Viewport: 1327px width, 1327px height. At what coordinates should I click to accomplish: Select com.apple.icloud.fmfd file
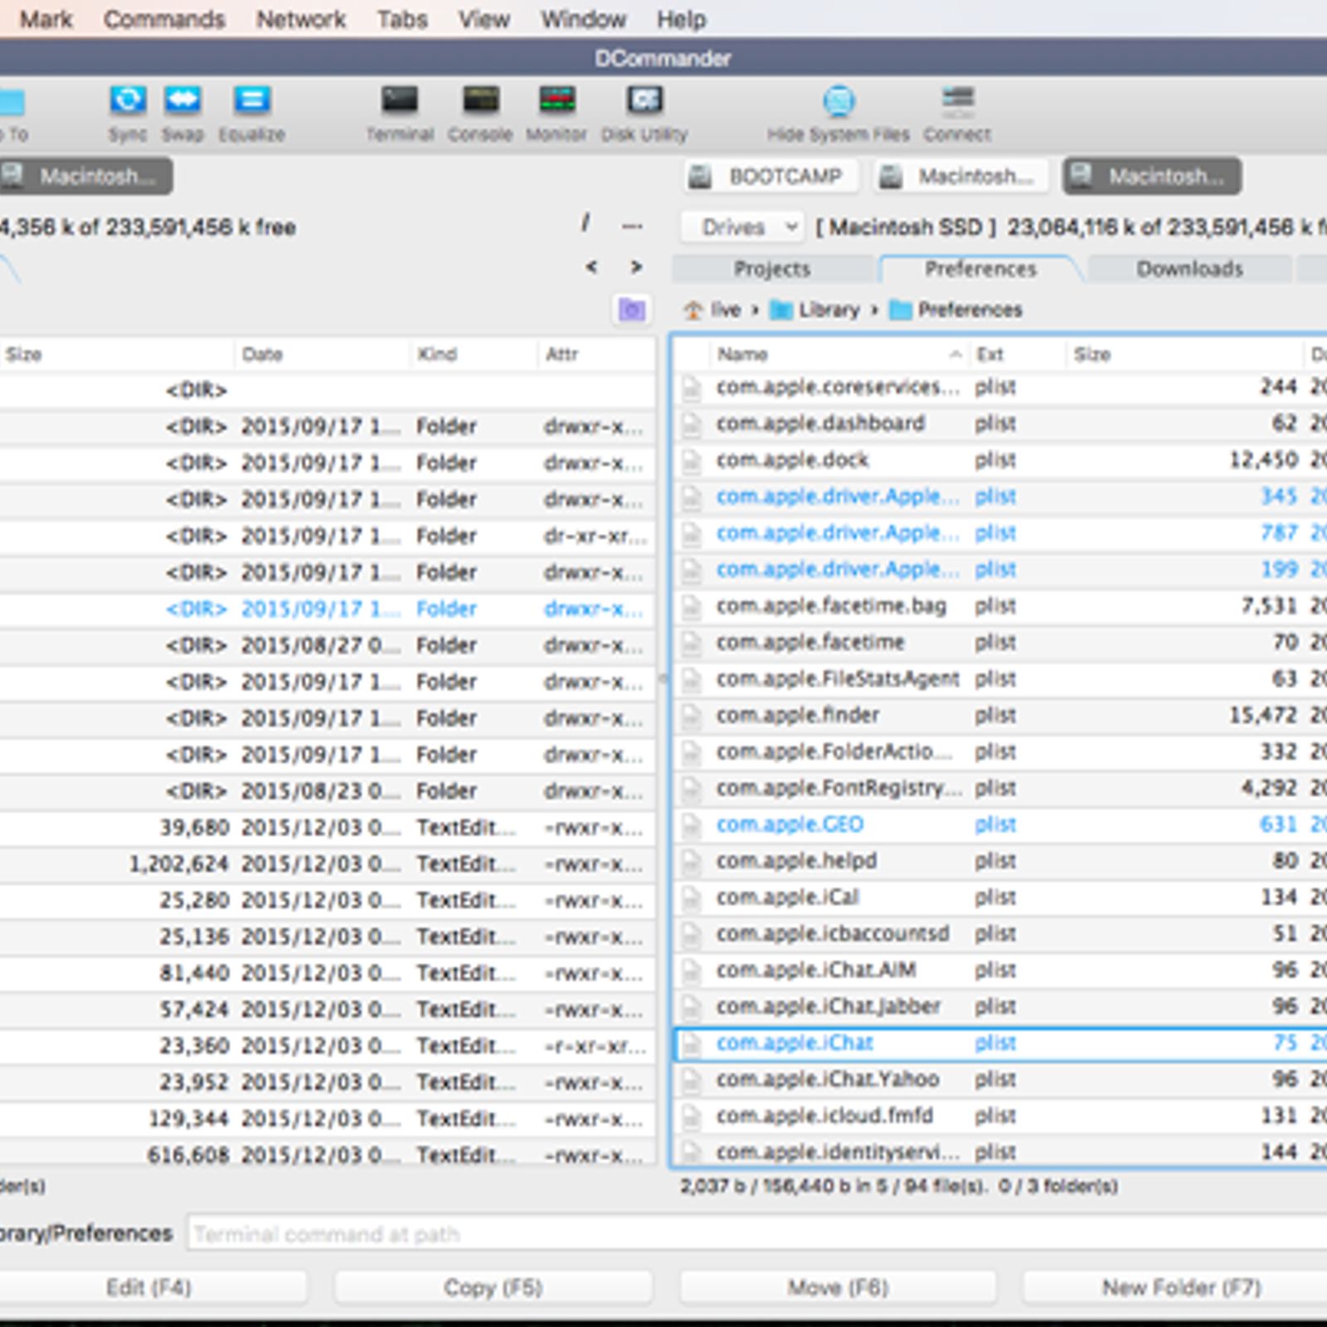[x=1001, y=1116]
